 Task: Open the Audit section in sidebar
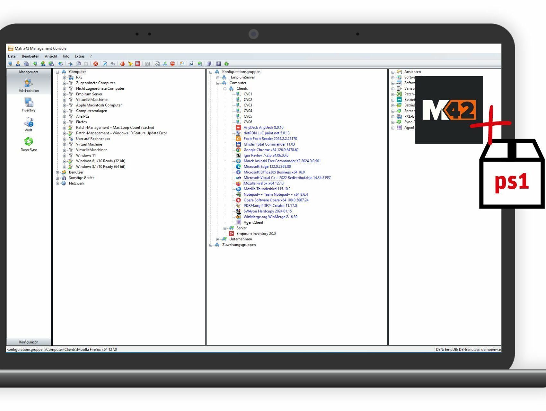(29, 125)
